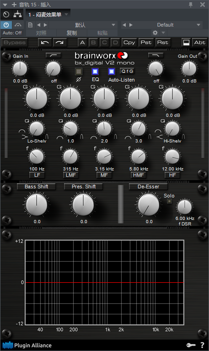Screen dimensions: 209x351
Task: Click the De-Esser amount knob
Action: click(x=149, y=205)
